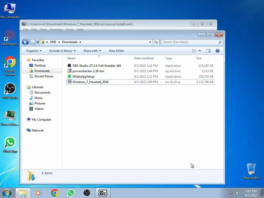264x198 pixels.
Task: Focus the Search Downloads field
Action: [x=192, y=42]
